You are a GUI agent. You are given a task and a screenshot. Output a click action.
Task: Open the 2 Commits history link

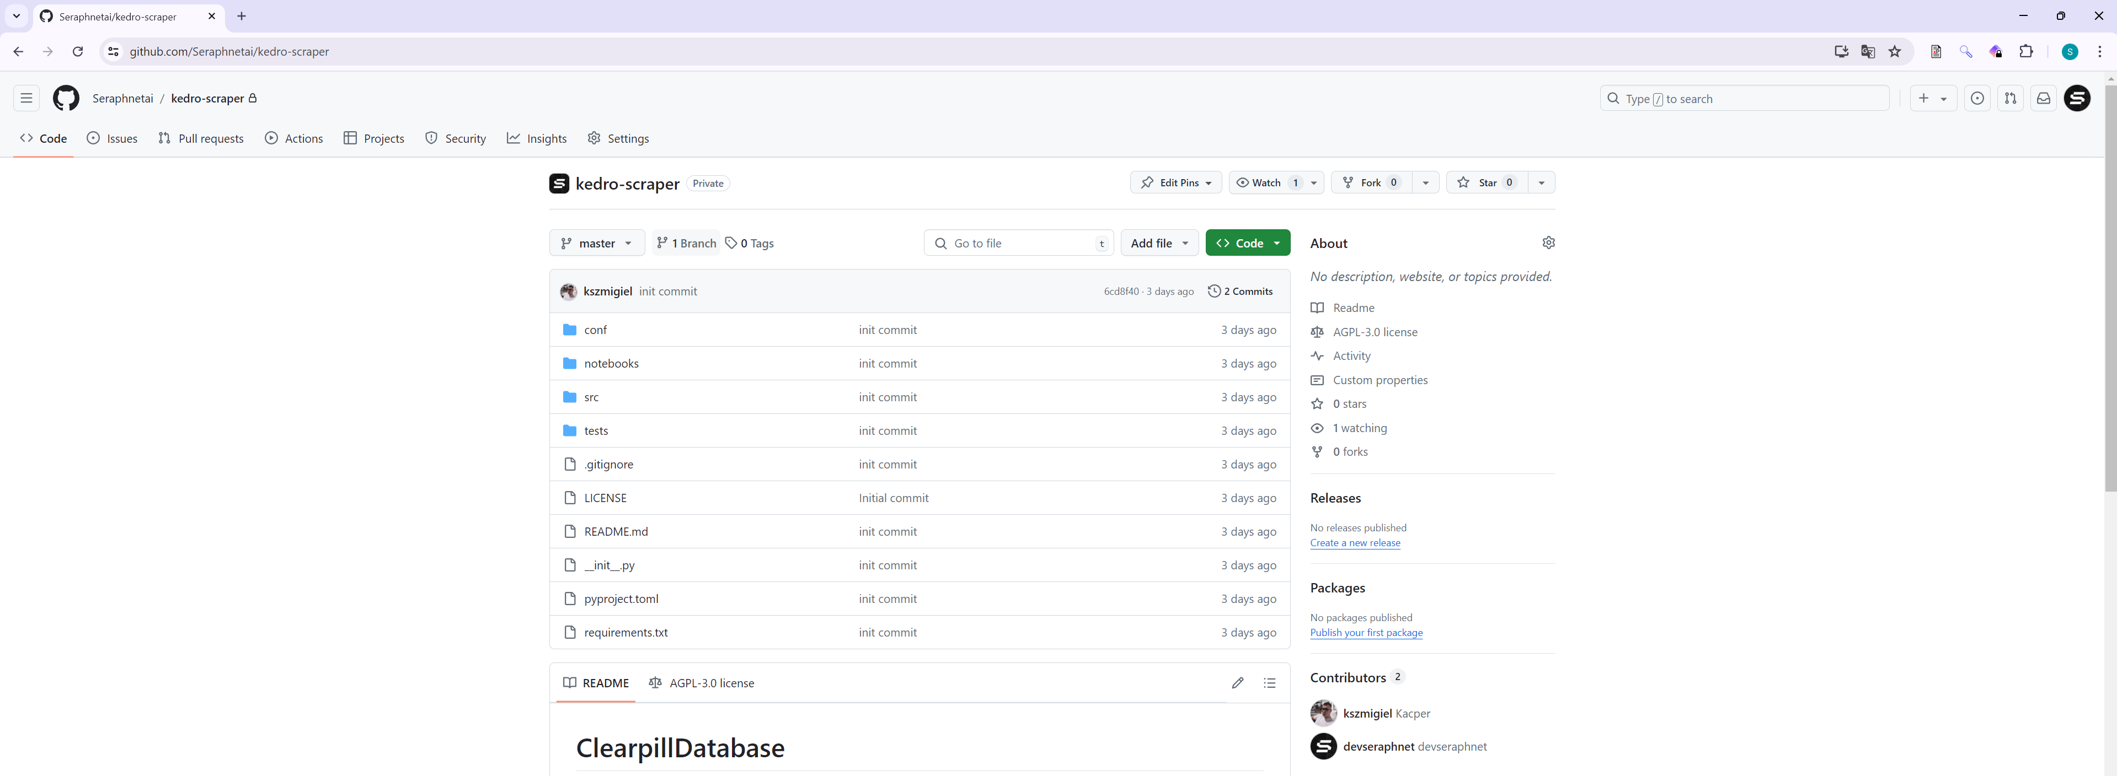[1240, 292]
